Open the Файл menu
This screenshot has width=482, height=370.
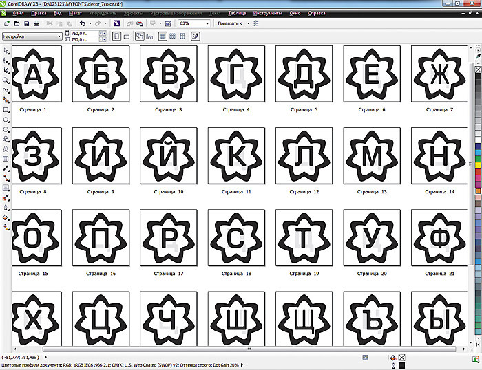pos(18,13)
